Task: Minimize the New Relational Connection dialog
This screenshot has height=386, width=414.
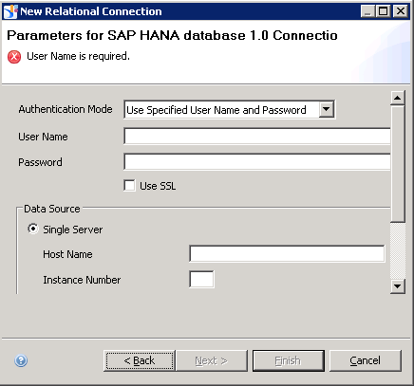Action: pos(367,11)
